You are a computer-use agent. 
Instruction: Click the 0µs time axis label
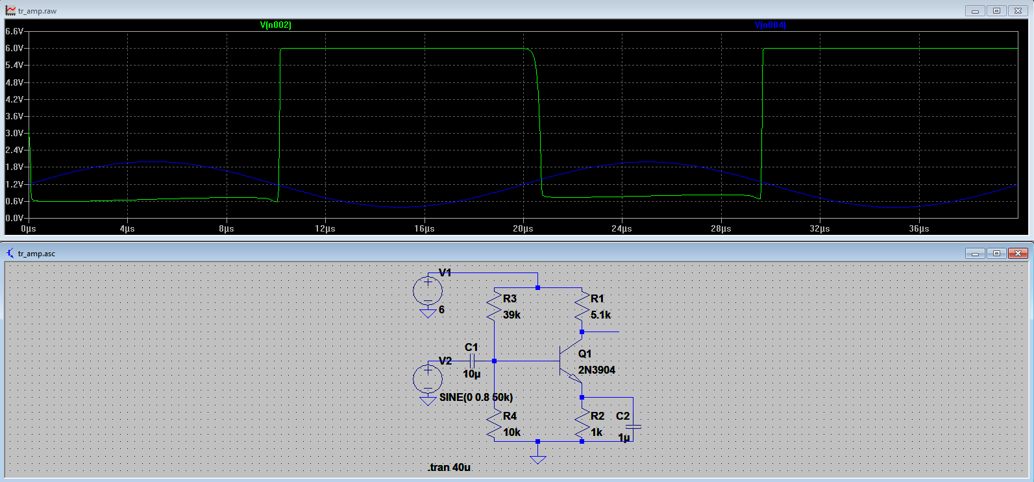click(x=29, y=228)
